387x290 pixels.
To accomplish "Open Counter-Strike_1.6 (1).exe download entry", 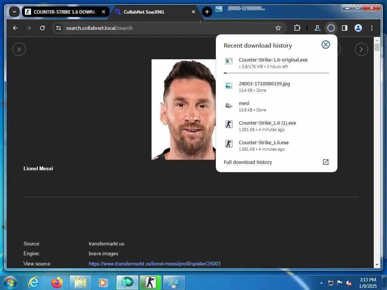I will pos(276,126).
